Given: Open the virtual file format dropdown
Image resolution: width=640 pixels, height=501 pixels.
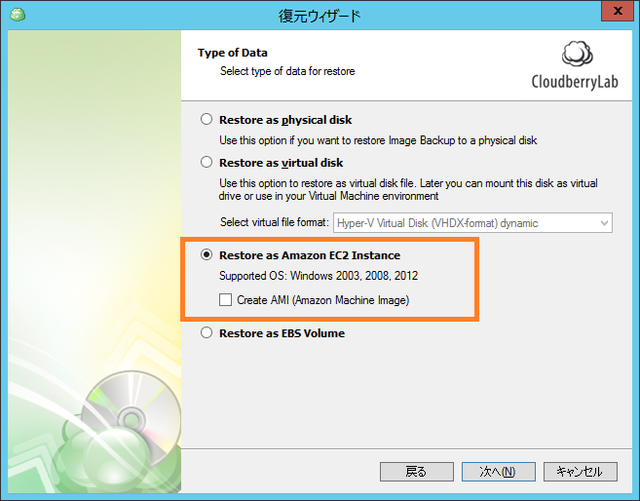Looking at the screenshot, I should [472, 223].
